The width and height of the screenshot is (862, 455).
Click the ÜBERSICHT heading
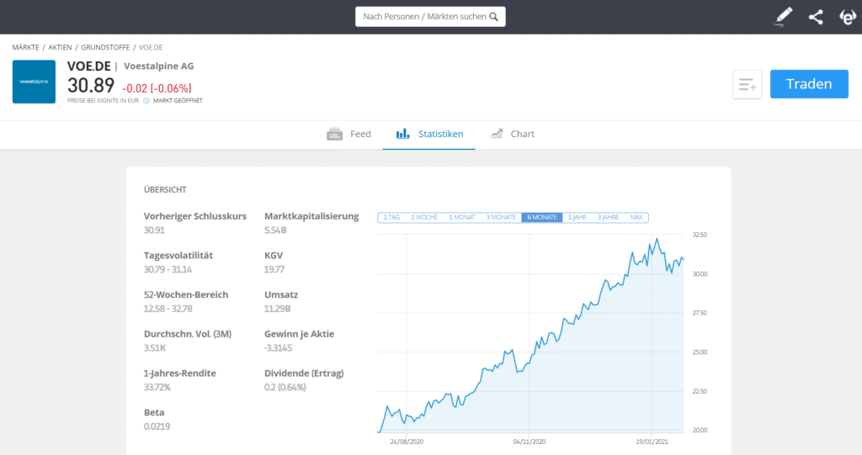(165, 189)
